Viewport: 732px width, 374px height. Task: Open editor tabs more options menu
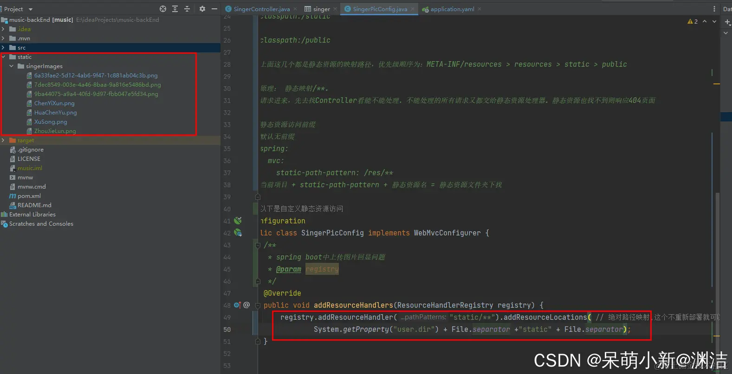(714, 9)
